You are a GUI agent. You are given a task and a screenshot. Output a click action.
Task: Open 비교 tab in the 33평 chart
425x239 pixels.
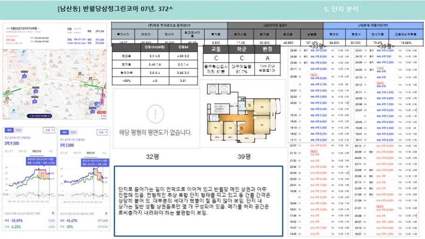coord(50,151)
